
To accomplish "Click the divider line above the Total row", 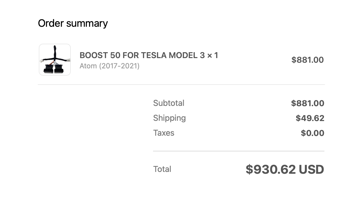I will pyautogui.click(x=239, y=151).
